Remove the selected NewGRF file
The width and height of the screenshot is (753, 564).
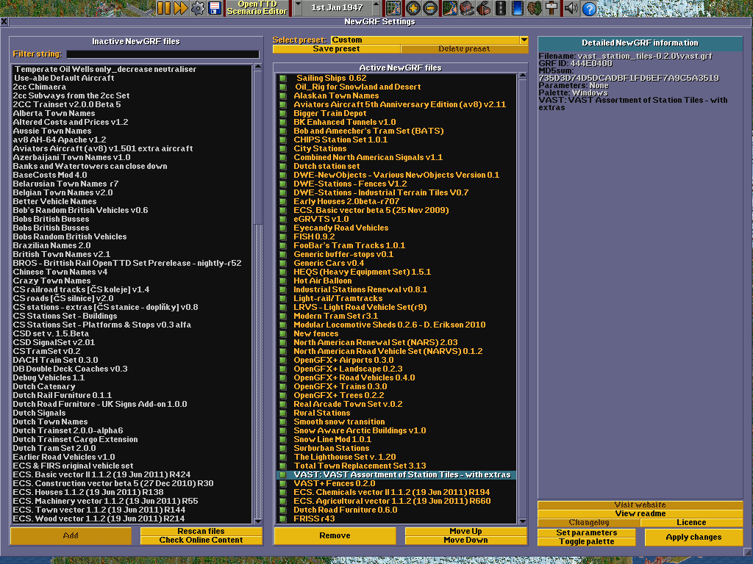(335, 535)
